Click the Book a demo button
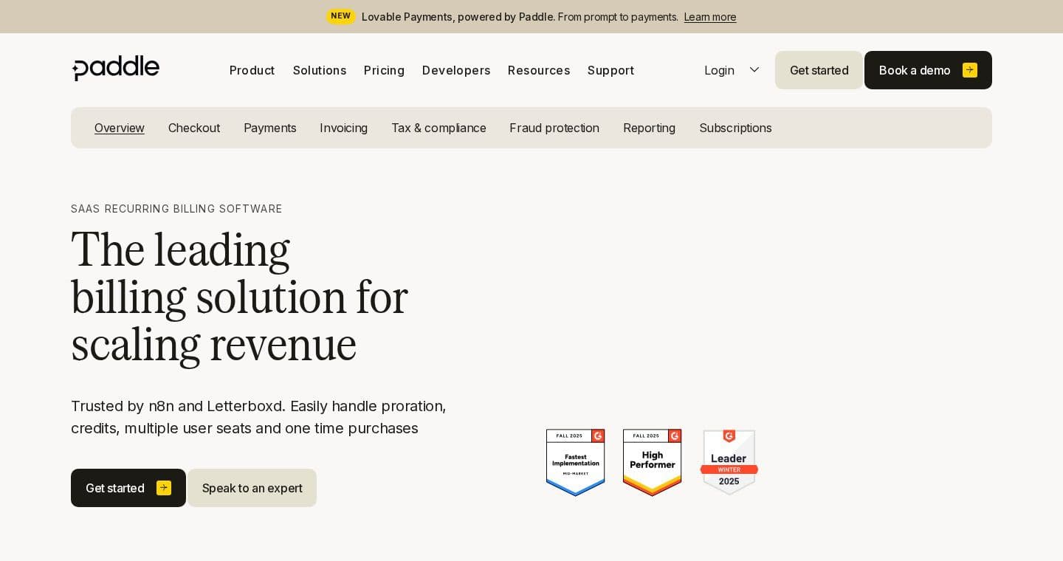Image resolution: width=1063 pixels, height=561 pixels. click(928, 70)
